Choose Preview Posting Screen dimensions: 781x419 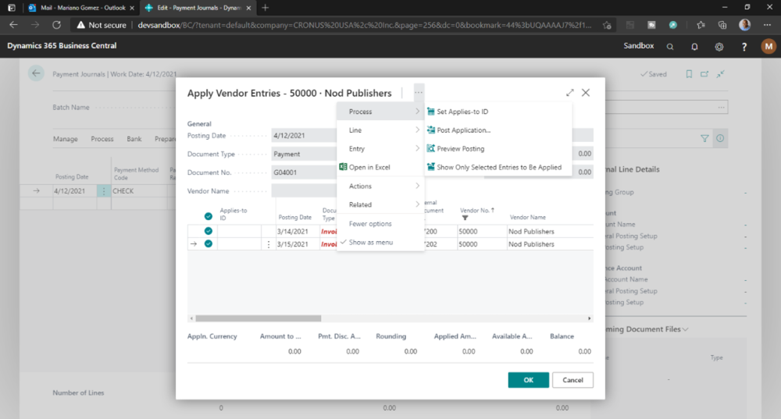pyautogui.click(x=460, y=148)
